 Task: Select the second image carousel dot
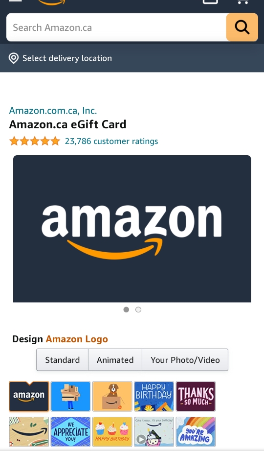pos(138,309)
